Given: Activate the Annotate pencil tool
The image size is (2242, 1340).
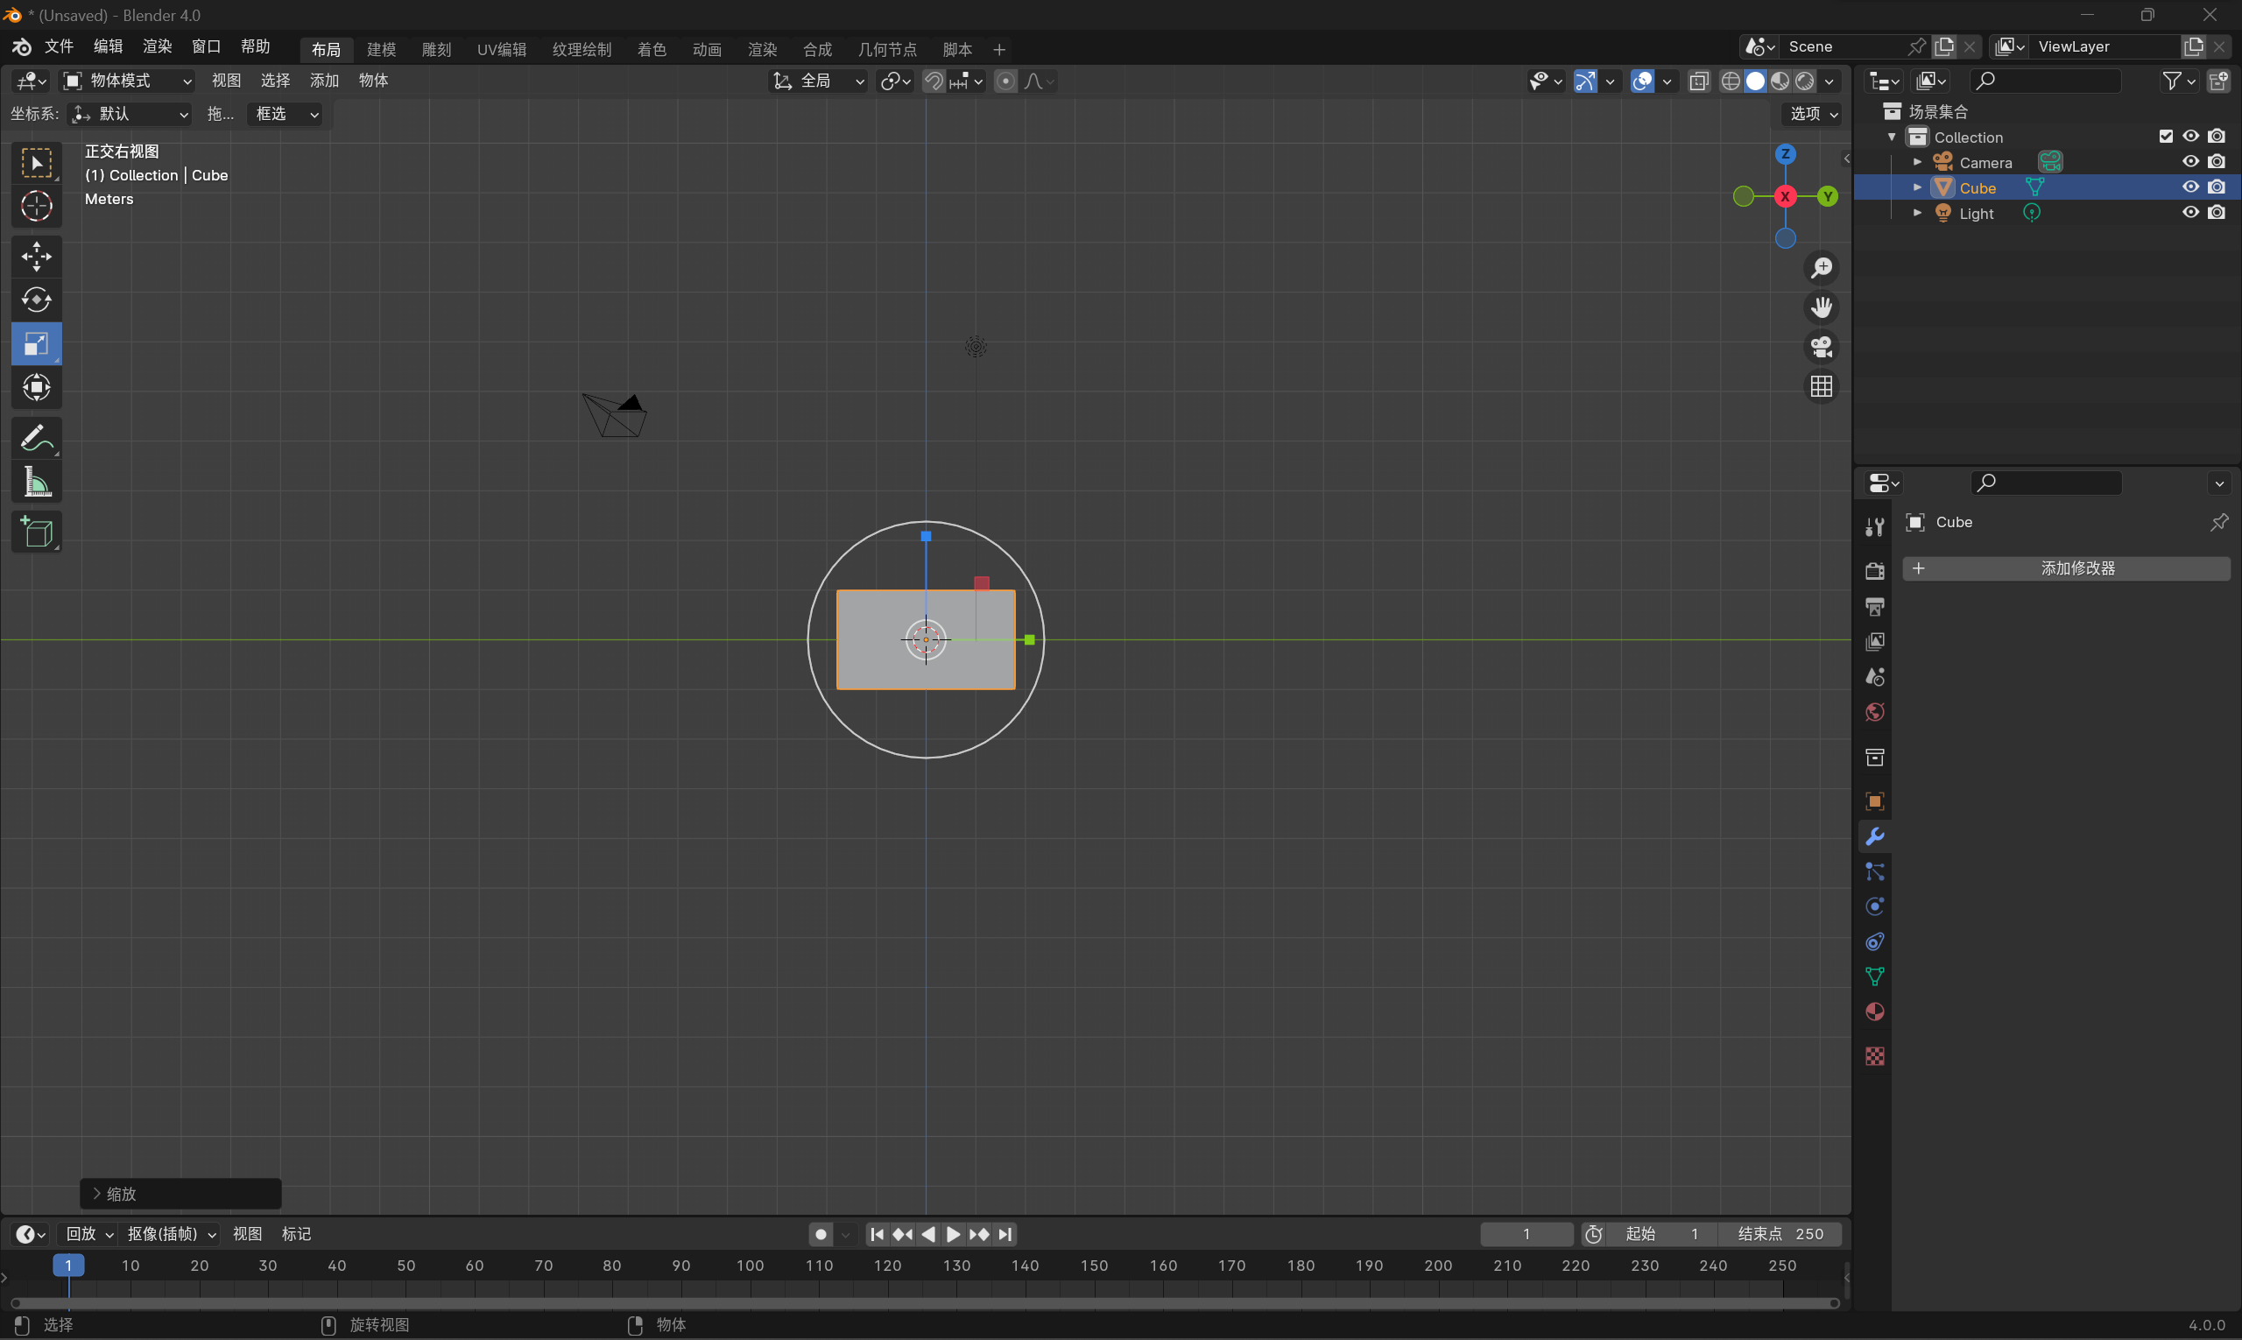Looking at the screenshot, I should 36,439.
